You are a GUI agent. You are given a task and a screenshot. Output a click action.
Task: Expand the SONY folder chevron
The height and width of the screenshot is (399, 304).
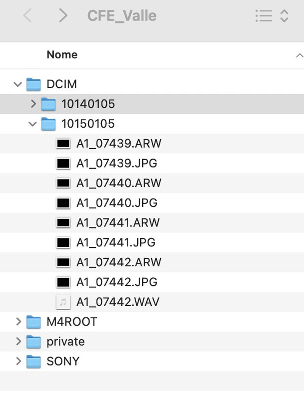click(18, 361)
